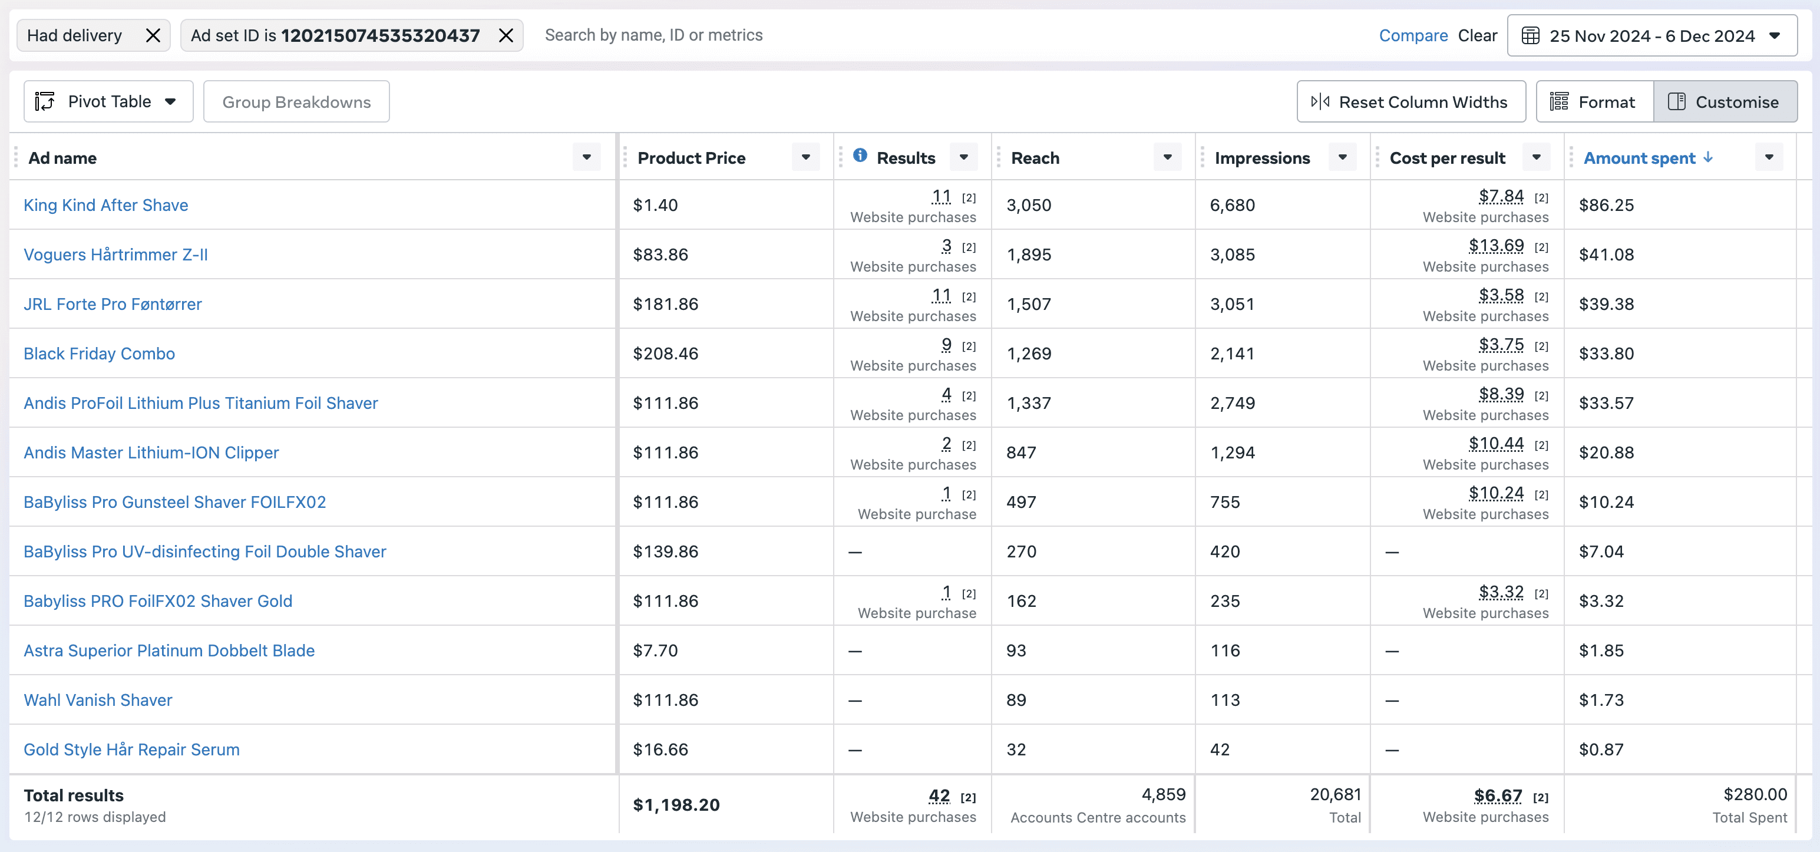Remove the Had delivery filter
The height and width of the screenshot is (852, 1820).
pos(153,35)
